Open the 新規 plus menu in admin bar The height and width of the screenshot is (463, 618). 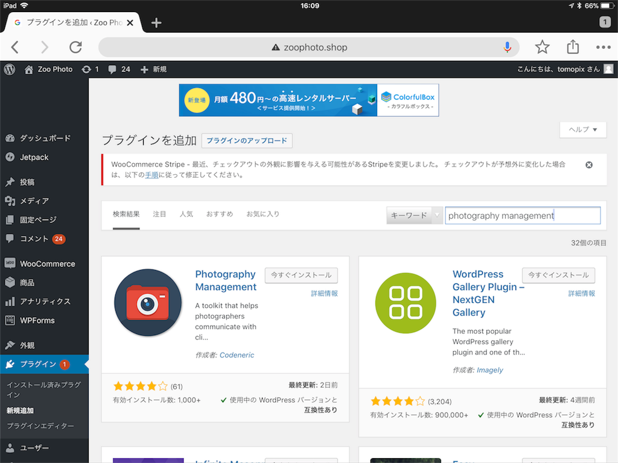[154, 69]
